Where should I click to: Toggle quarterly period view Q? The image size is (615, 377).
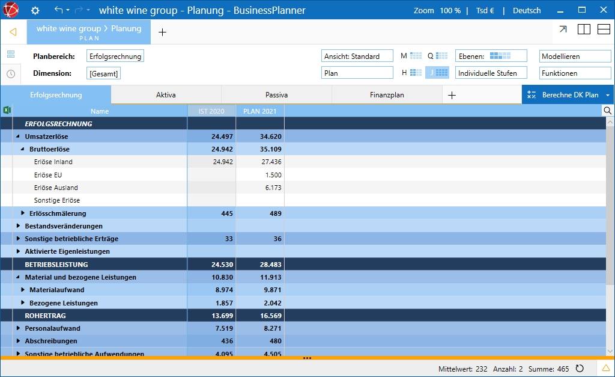(x=438, y=56)
